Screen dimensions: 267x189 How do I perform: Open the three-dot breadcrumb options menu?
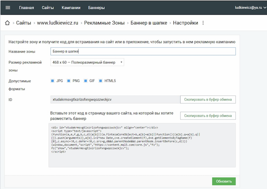point(203,23)
